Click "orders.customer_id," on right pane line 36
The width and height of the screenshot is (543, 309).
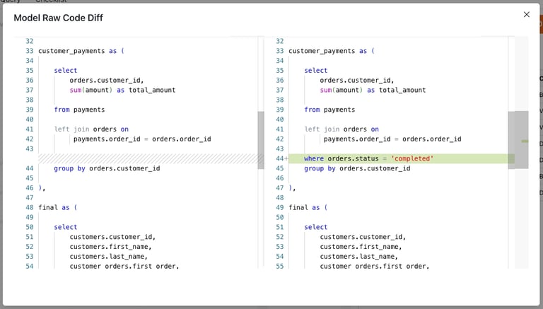pyautogui.click(x=357, y=81)
